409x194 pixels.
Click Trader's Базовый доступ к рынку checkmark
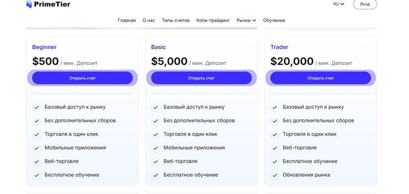pos(275,107)
